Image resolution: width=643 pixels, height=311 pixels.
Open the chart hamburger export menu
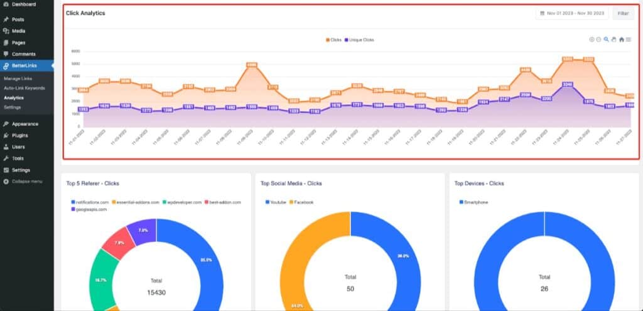coord(628,40)
